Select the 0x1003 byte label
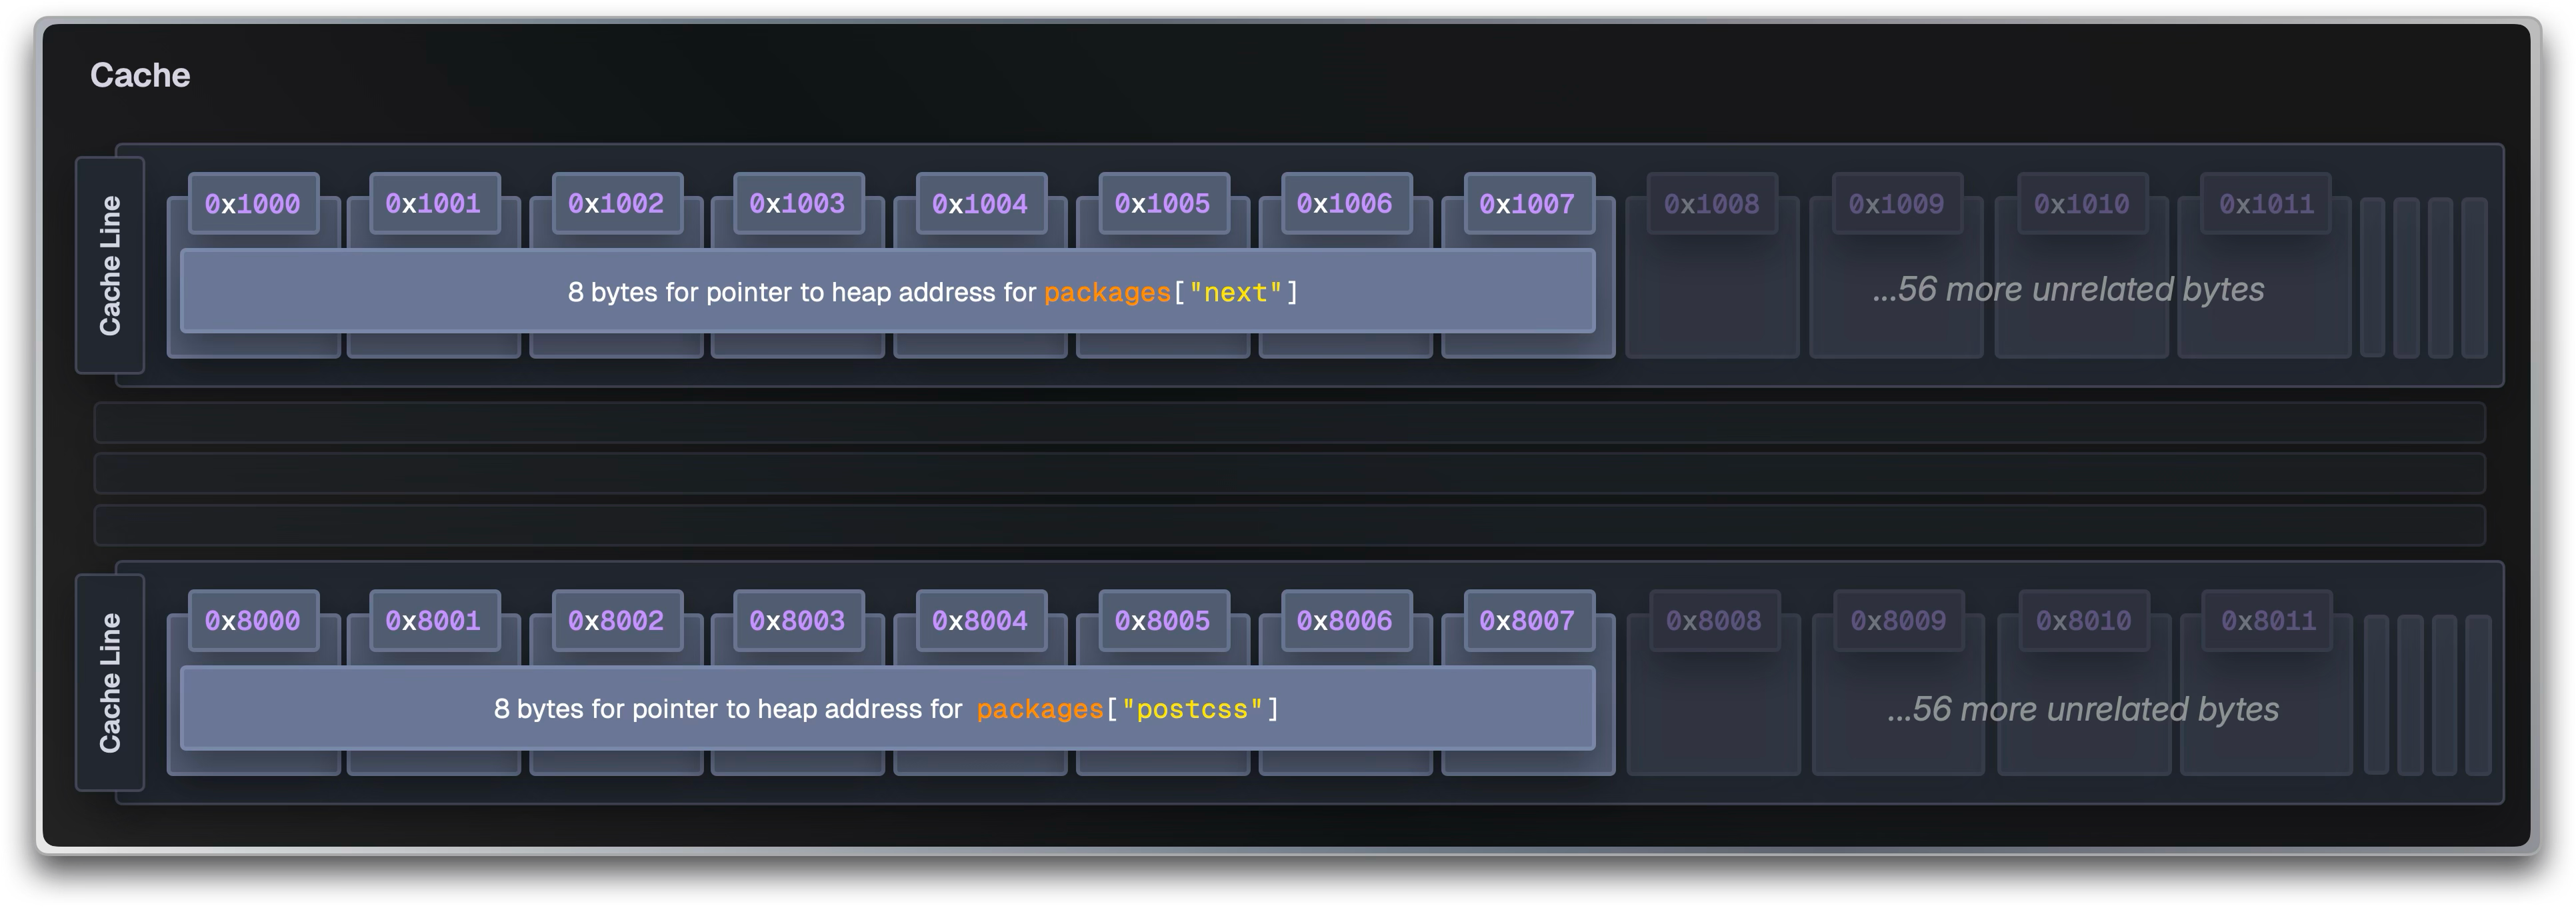This screenshot has width=2576, height=908. pos(798,204)
